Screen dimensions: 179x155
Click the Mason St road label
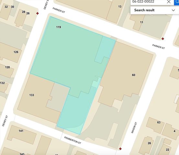coord(134,128)
